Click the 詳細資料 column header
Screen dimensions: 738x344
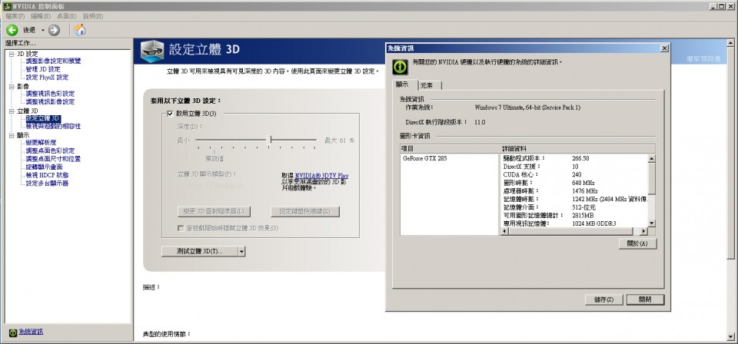click(578, 148)
